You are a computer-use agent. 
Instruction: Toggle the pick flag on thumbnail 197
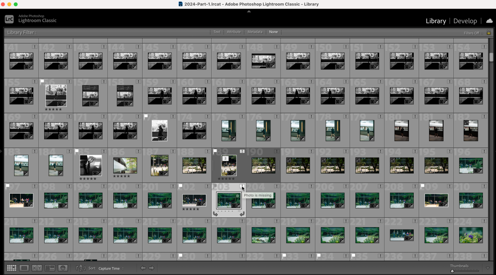click(8, 186)
